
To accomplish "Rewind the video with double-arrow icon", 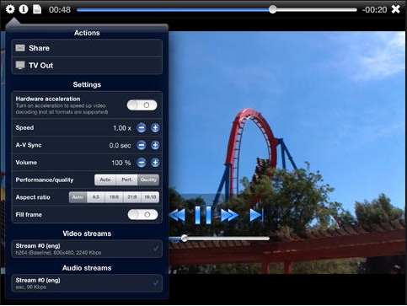I will pos(178,215).
